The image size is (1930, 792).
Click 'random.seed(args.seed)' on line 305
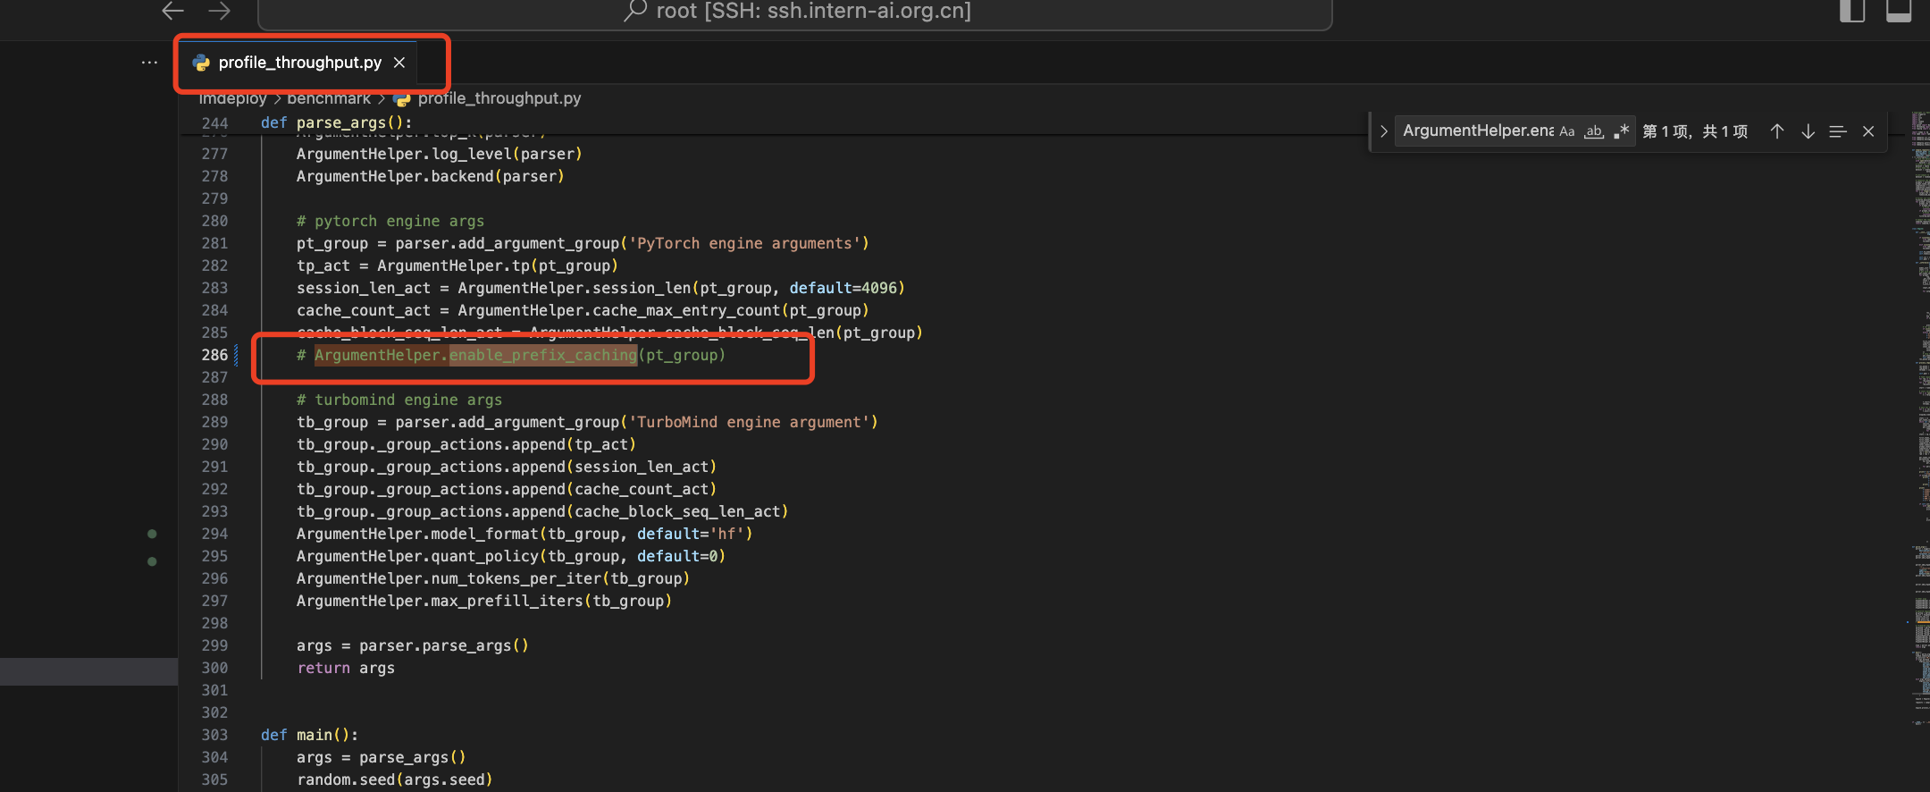pos(395,779)
